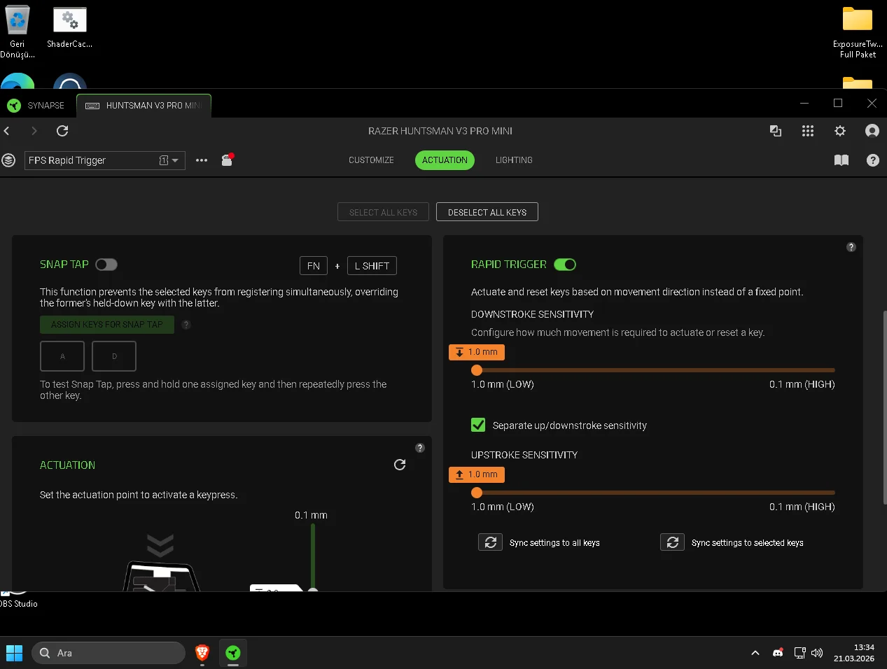This screenshot has width=887, height=669.
Task: Click the upstroke sensitivity slider handle
Action: tap(477, 493)
